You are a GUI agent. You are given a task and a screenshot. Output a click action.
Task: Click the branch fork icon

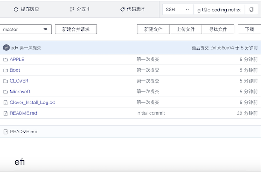[x=72, y=10]
